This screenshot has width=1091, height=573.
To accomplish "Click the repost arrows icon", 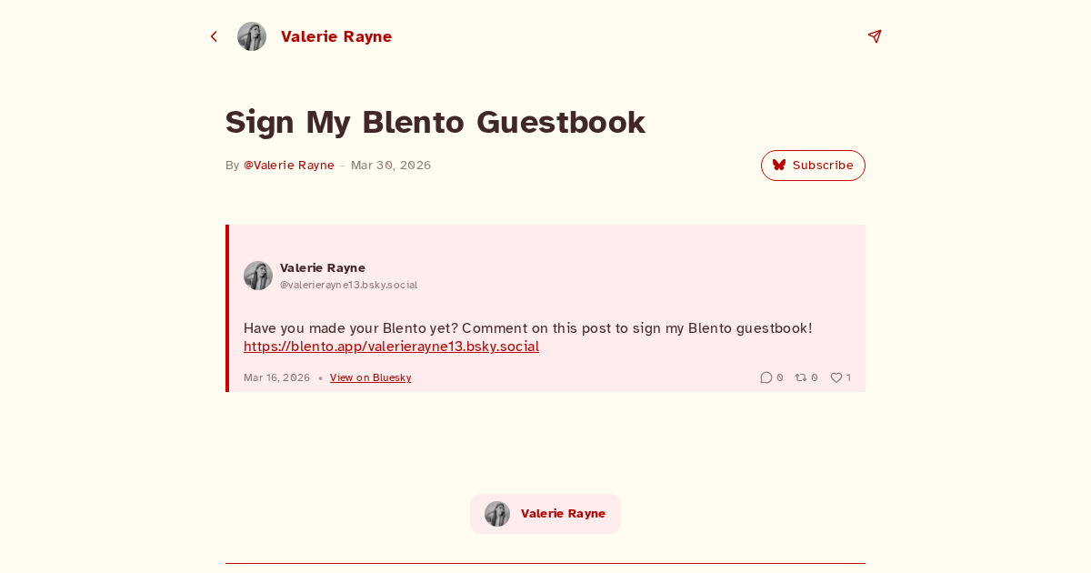I will click(801, 377).
